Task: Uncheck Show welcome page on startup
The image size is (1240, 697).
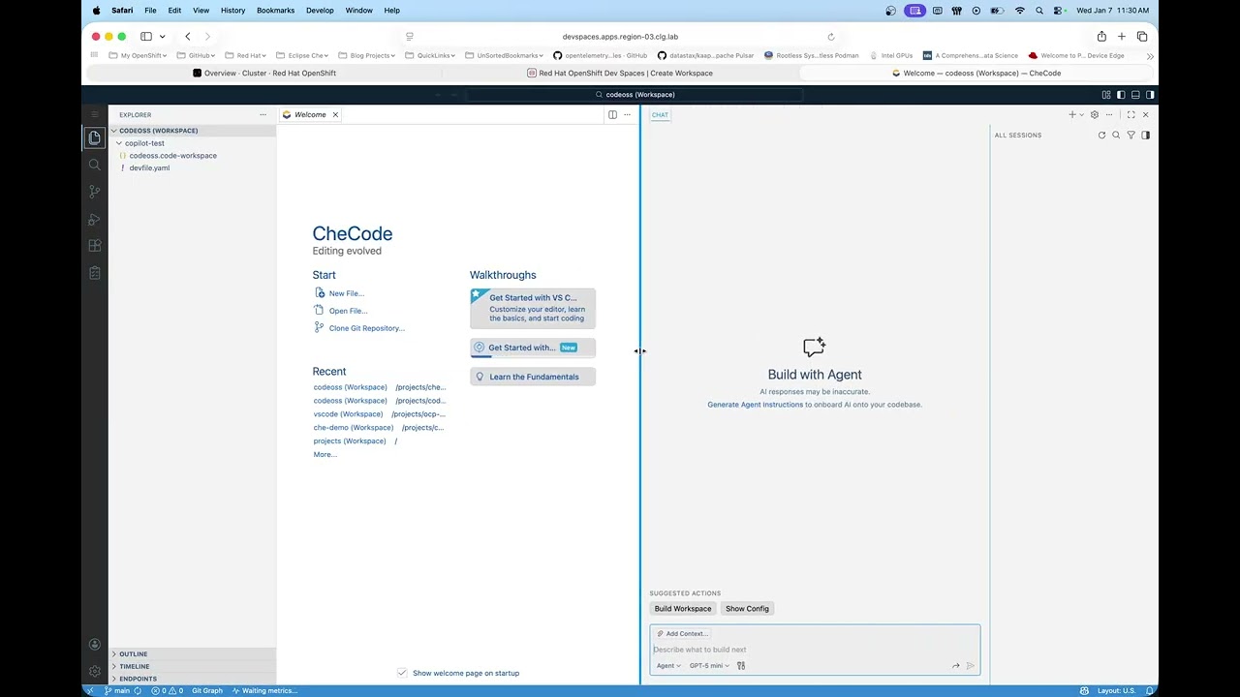Action: (402, 673)
